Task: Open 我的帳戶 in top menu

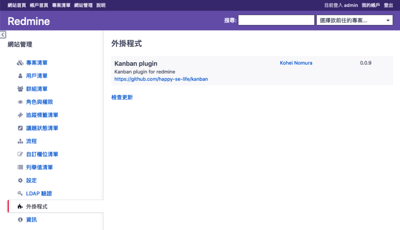Action: click(371, 5)
